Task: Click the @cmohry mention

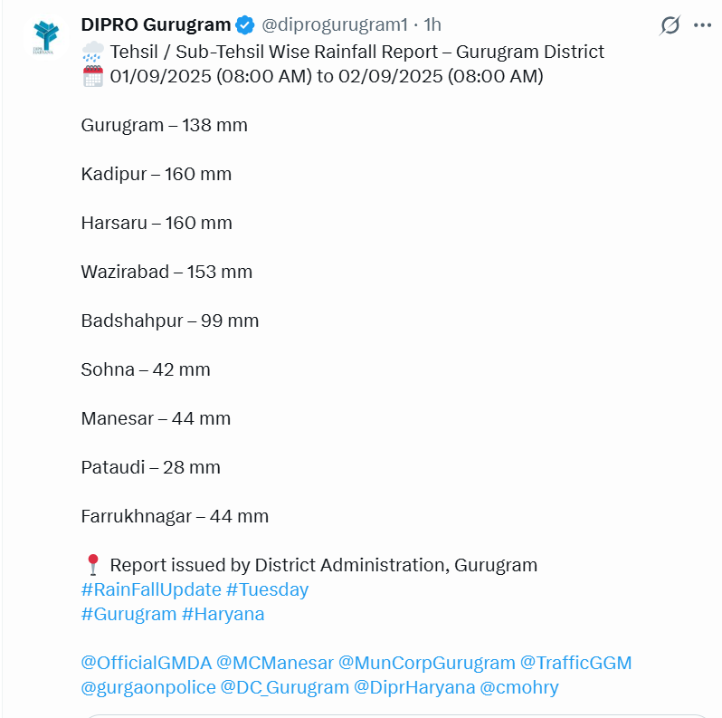Action: click(519, 687)
